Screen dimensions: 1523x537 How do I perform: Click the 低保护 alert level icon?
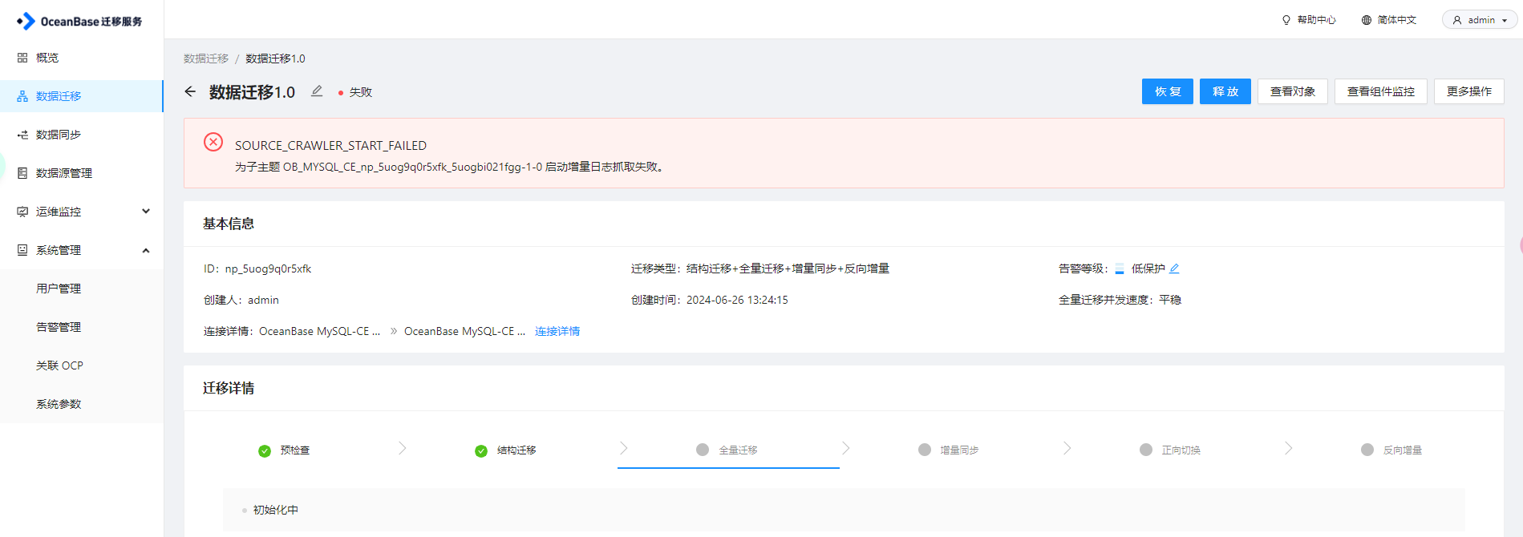pos(1120,268)
